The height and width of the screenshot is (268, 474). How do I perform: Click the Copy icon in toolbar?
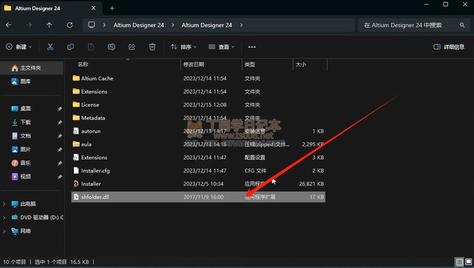[70, 47]
